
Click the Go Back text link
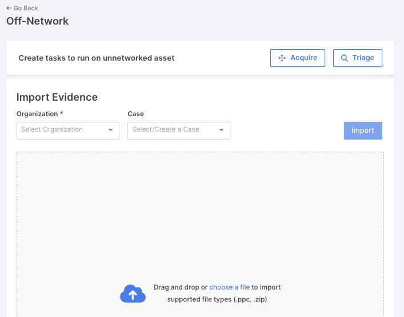point(26,8)
